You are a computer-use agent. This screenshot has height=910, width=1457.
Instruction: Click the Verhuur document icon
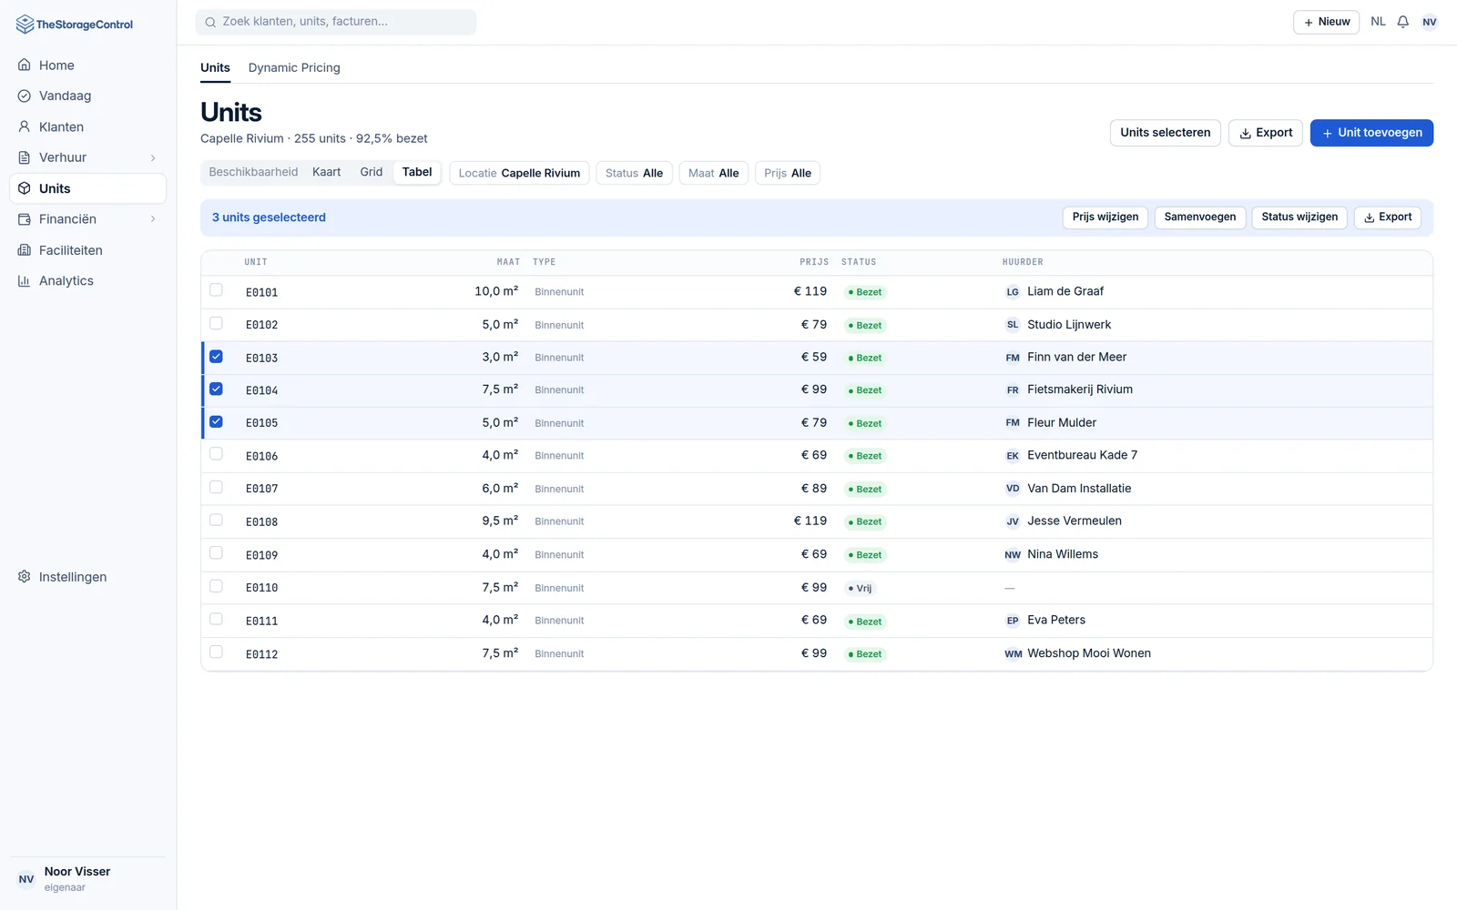coord(25,157)
